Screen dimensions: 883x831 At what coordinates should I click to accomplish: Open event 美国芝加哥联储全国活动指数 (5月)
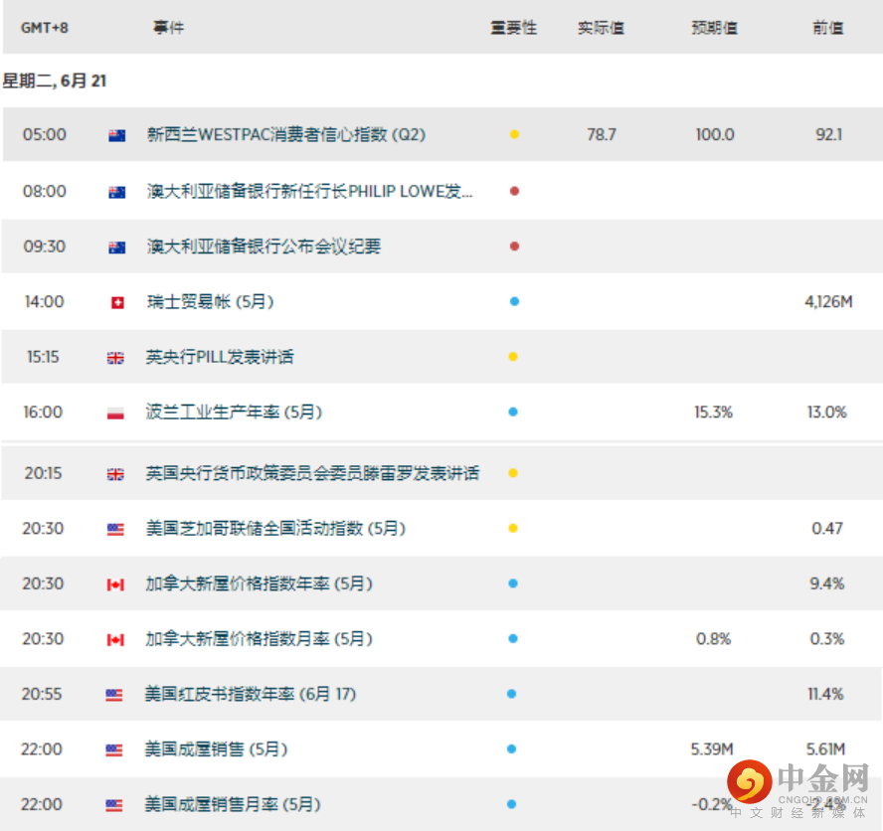[275, 529]
